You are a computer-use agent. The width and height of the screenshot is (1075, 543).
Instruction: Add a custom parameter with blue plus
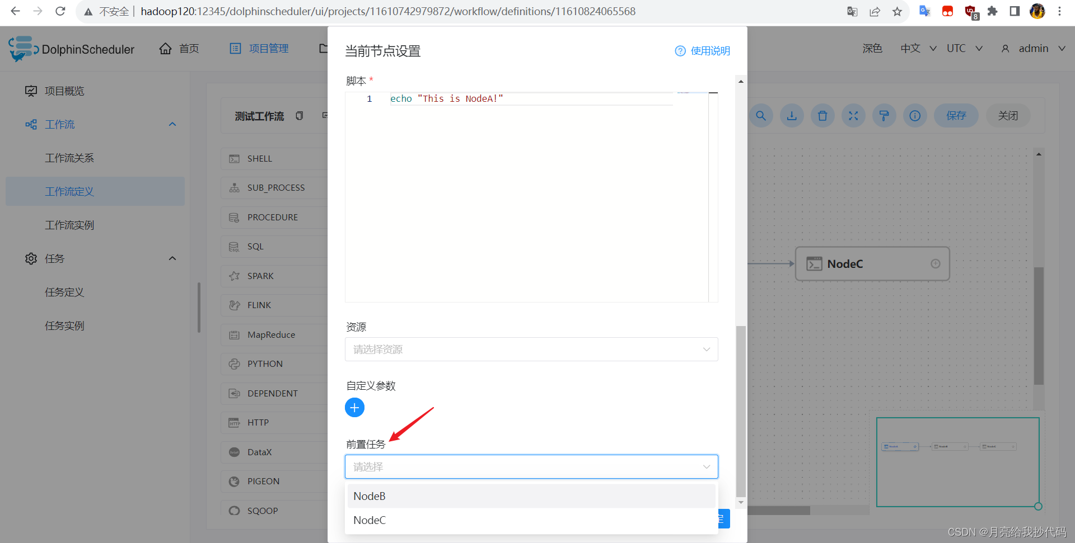354,408
